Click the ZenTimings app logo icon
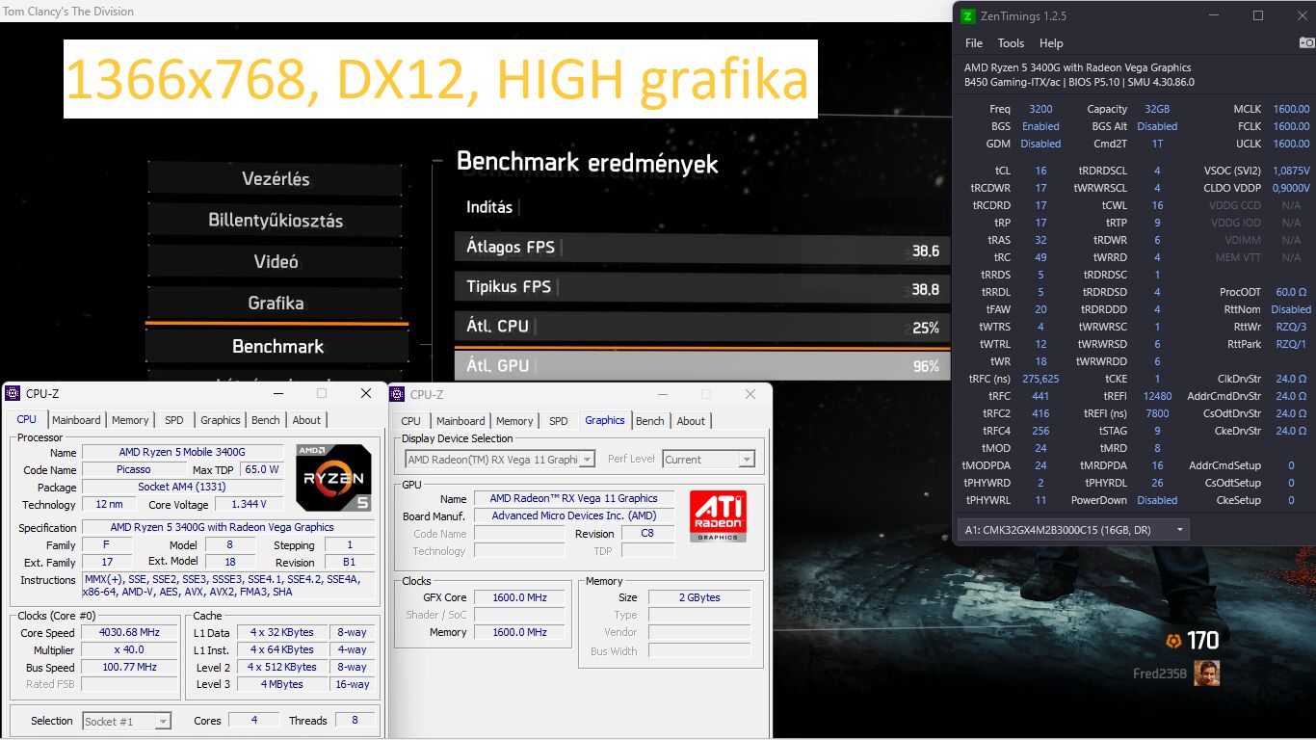 point(969,16)
